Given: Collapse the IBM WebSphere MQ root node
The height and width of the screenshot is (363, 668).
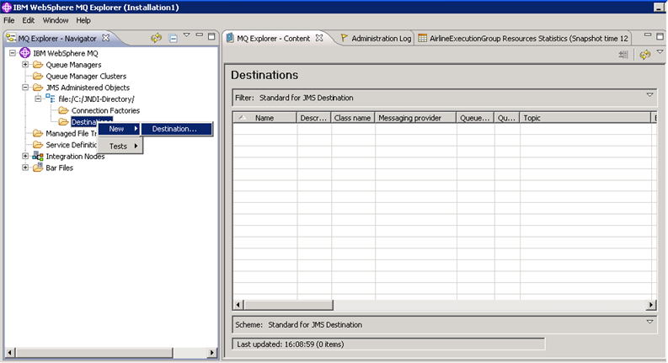Looking at the screenshot, I should 13,53.
